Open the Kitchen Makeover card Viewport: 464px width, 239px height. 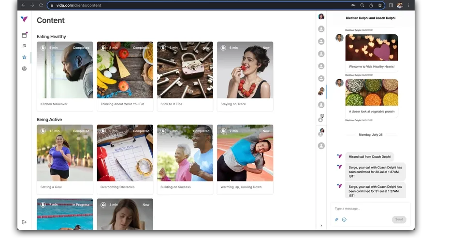[x=65, y=76]
